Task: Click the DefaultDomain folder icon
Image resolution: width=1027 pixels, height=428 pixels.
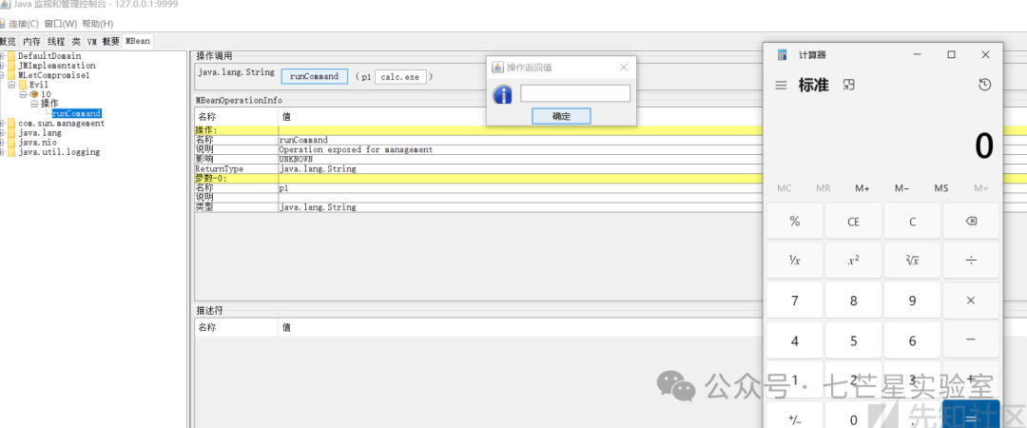Action: click(x=11, y=56)
